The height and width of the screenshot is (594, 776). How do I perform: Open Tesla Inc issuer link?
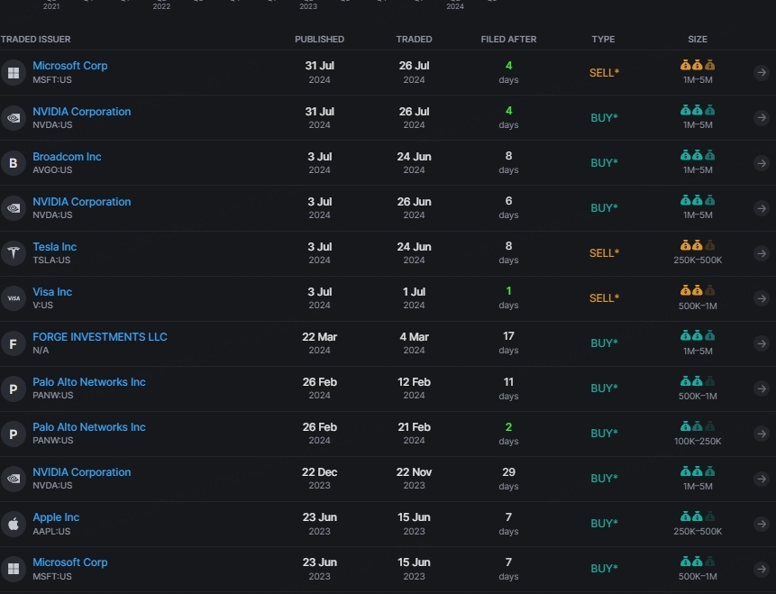(x=54, y=246)
